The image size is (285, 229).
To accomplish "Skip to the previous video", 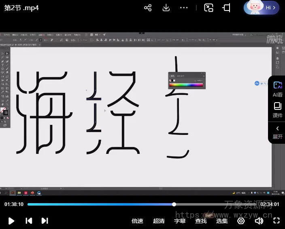I will coord(29,221).
